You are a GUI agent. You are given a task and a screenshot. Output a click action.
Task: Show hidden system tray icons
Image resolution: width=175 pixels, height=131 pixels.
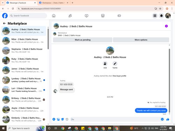tap(142, 128)
